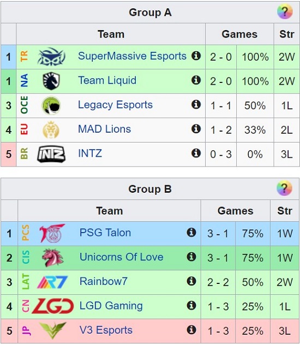Open the SuperMassive Esports team link
300x344 pixels.
click(132, 56)
